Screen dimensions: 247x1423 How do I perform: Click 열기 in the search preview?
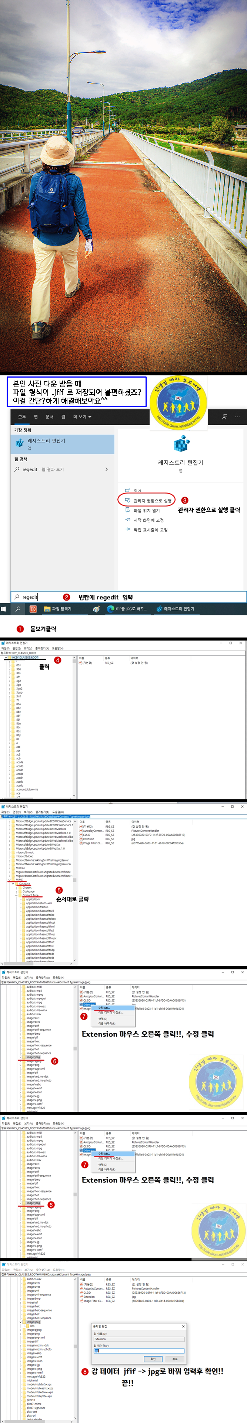tap(137, 491)
